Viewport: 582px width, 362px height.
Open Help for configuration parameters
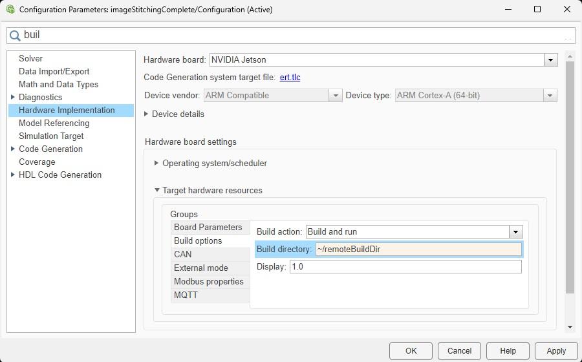tap(508, 351)
